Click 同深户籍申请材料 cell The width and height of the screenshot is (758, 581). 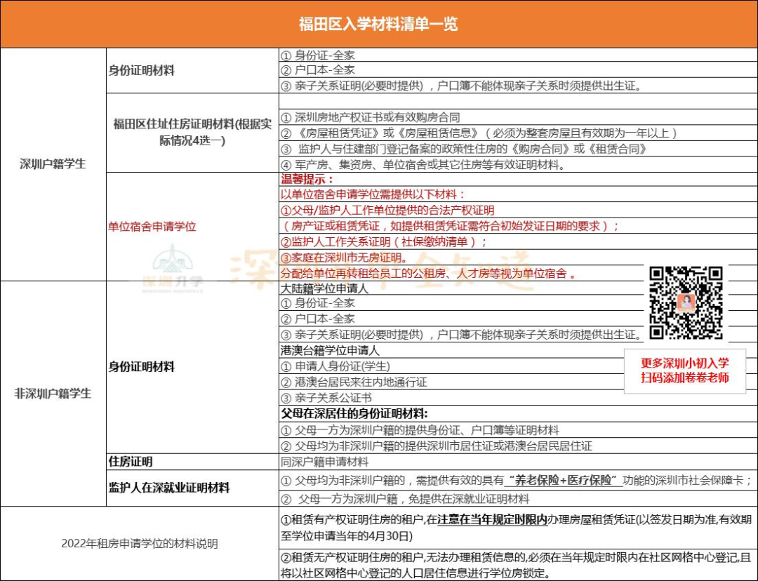518,462
